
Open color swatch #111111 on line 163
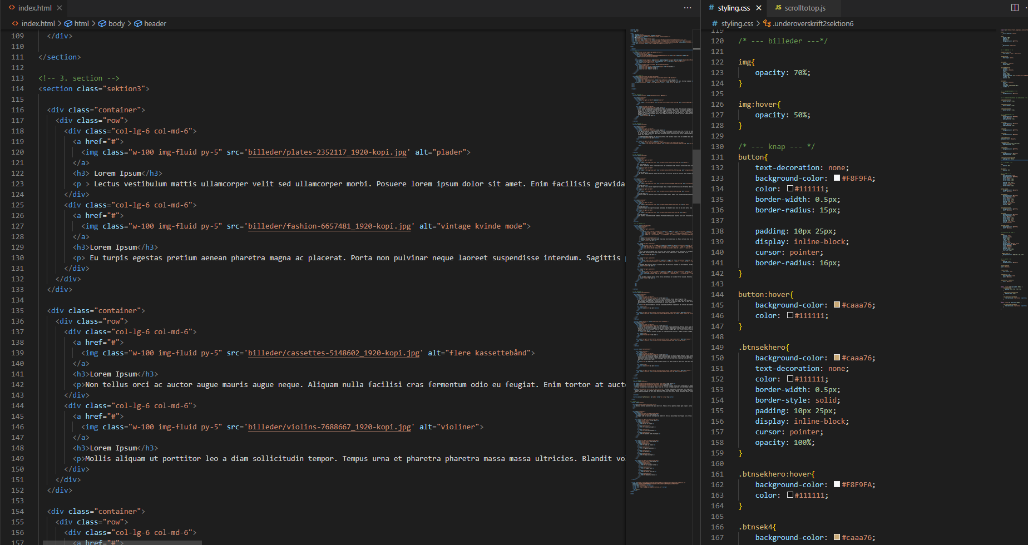(790, 496)
